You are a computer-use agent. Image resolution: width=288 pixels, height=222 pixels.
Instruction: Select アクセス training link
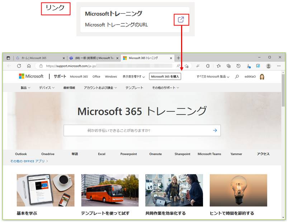pos(263,154)
